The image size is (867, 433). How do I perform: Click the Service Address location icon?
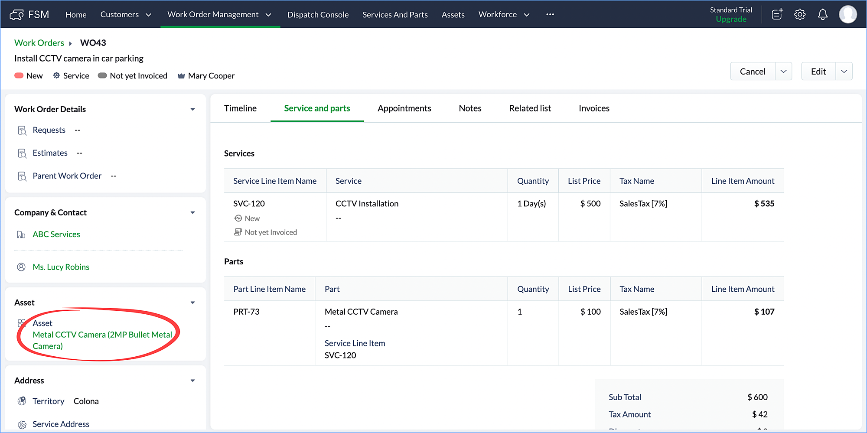[22, 425]
